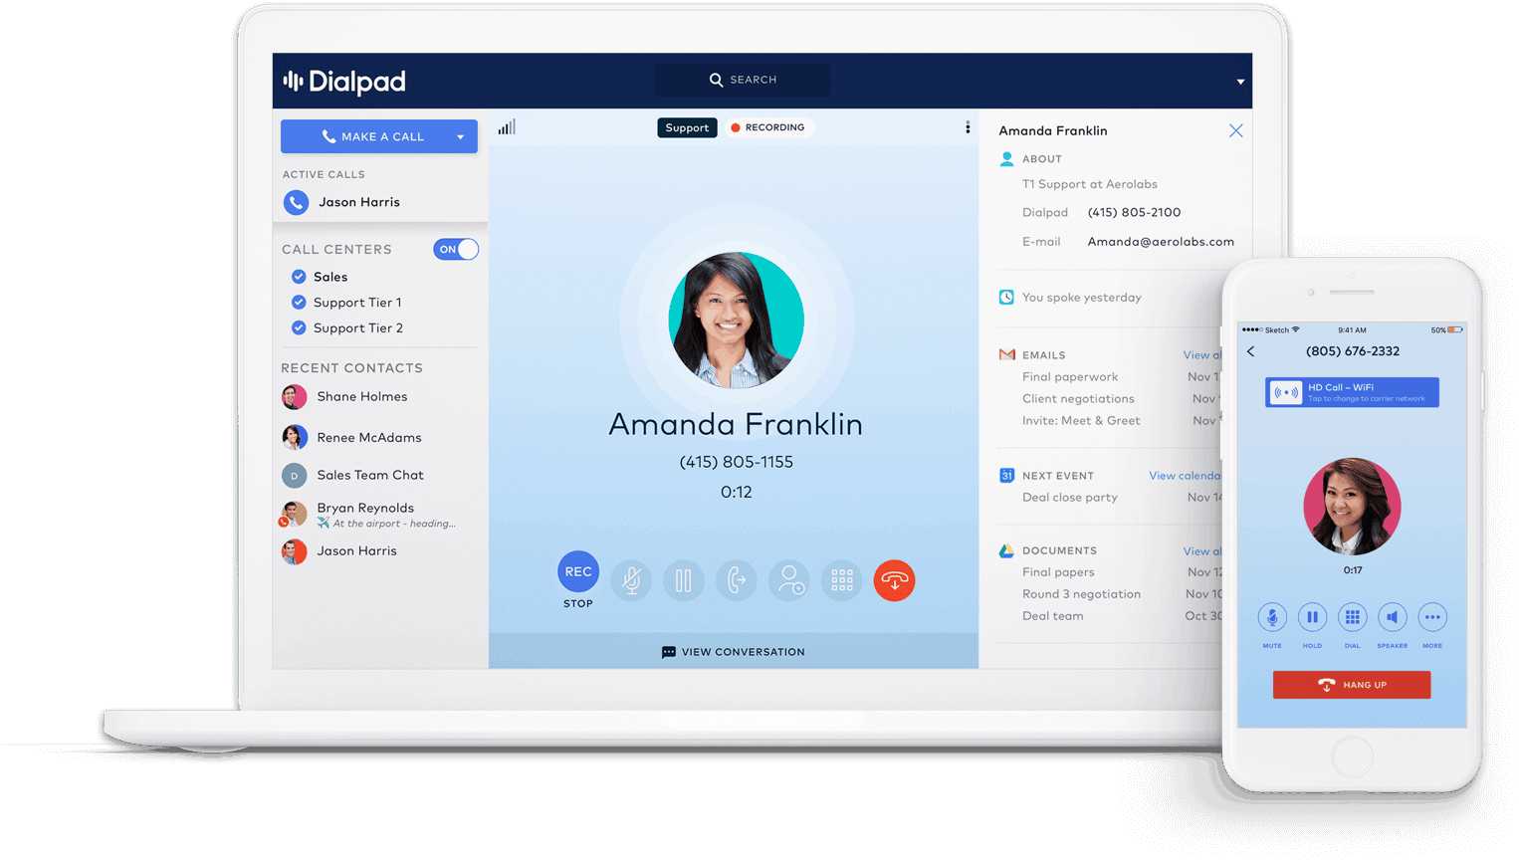The height and width of the screenshot is (860, 1519).
Task: Click the Search field
Action: [743, 80]
